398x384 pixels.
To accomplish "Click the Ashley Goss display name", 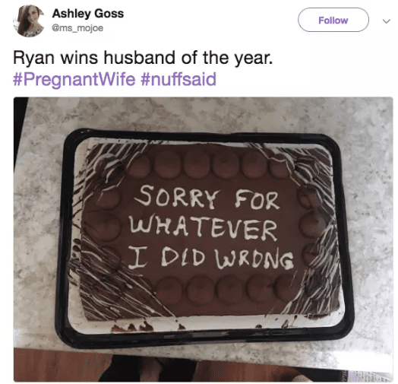I will [88, 14].
